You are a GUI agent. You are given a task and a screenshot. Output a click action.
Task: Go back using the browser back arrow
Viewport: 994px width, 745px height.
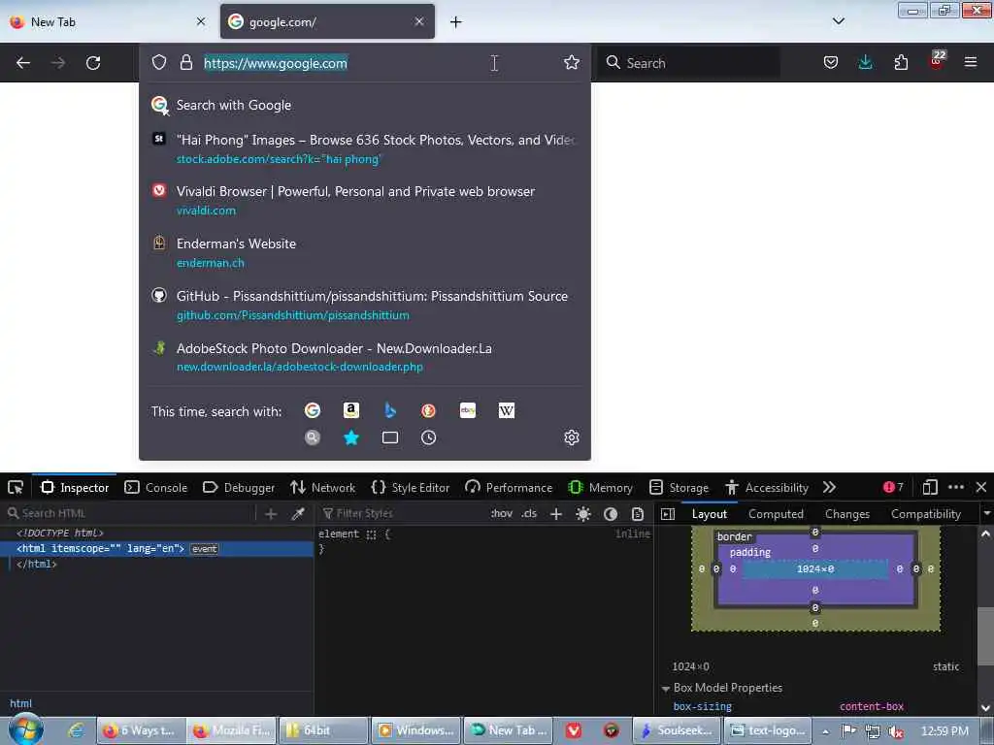pyautogui.click(x=23, y=63)
